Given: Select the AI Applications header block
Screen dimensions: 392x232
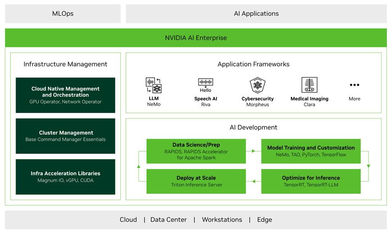Looking at the screenshot, I should point(256,14).
